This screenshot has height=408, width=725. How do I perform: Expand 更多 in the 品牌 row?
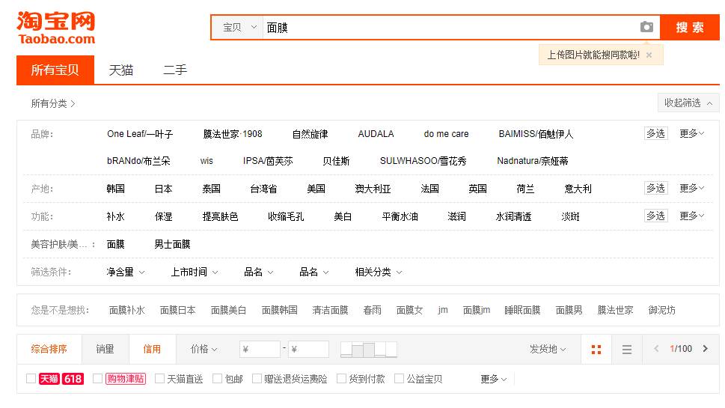click(691, 133)
